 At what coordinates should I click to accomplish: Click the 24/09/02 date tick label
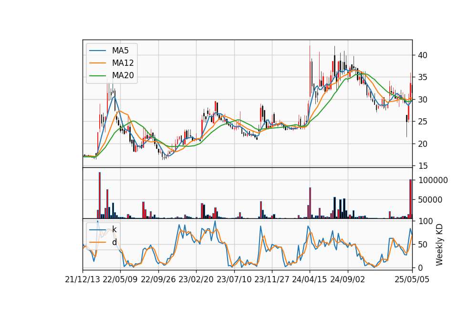pyautogui.click(x=348, y=279)
